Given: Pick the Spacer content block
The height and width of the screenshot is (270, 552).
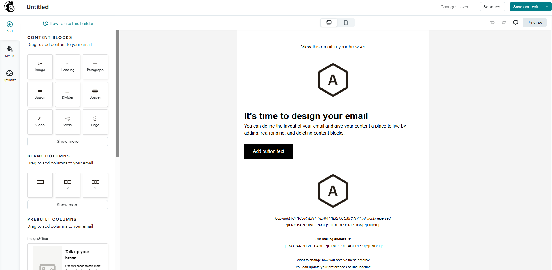Looking at the screenshot, I should tap(95, 94).
